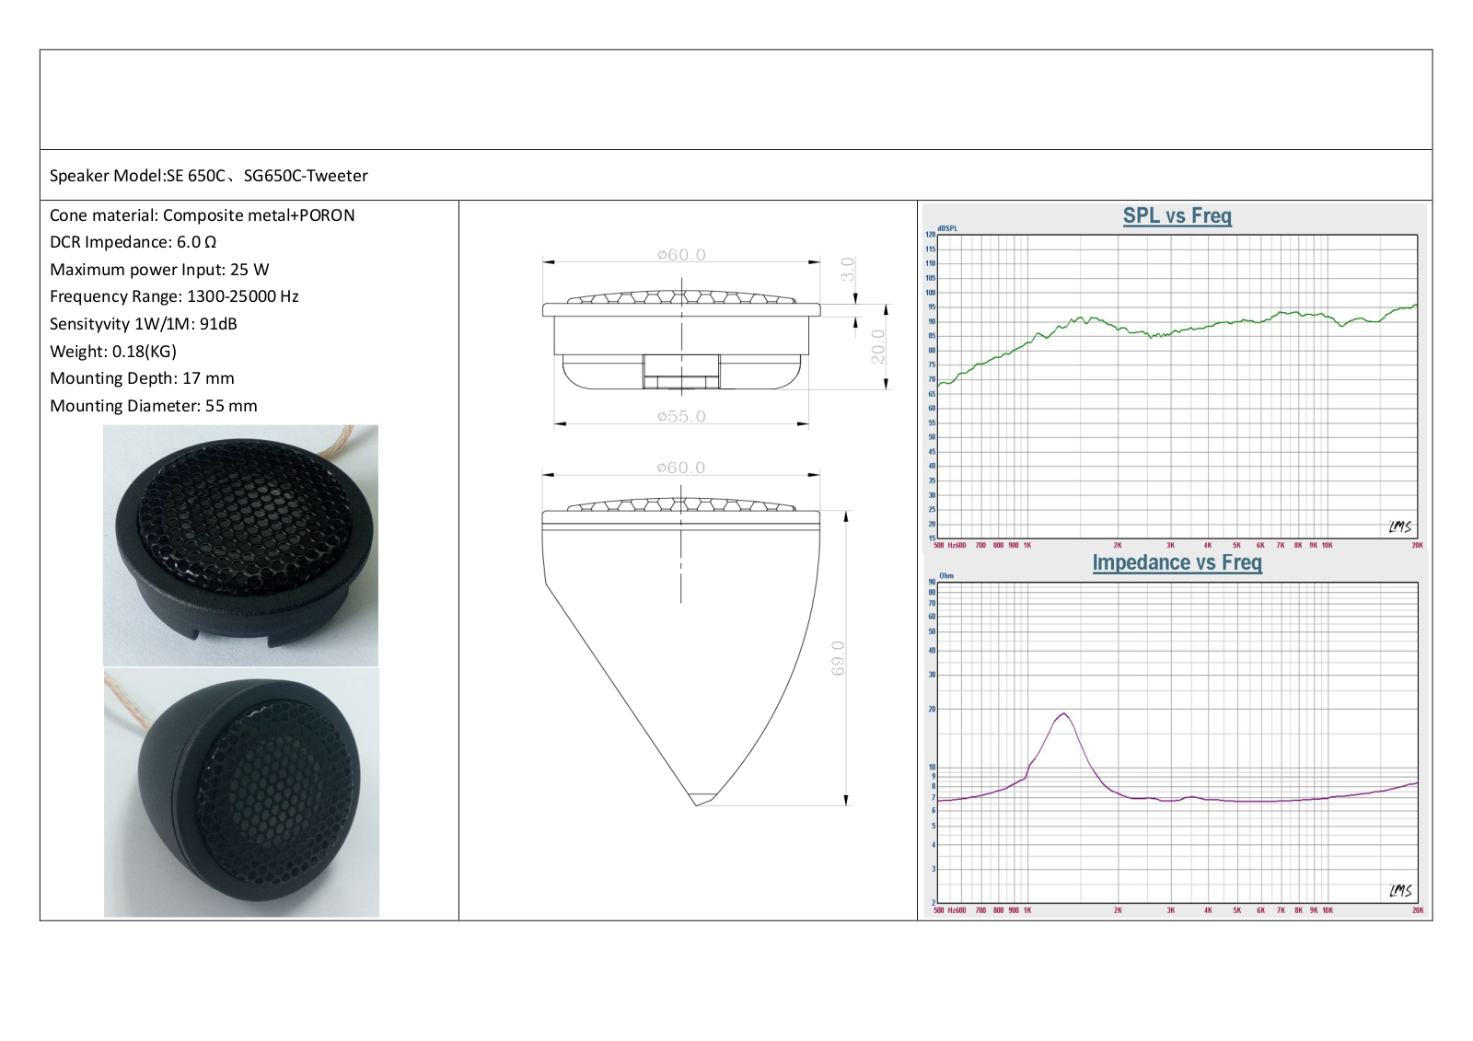Click the LMS logo in Impedance chart
Screen dimensions: 1473x1041
(1400, 890)
